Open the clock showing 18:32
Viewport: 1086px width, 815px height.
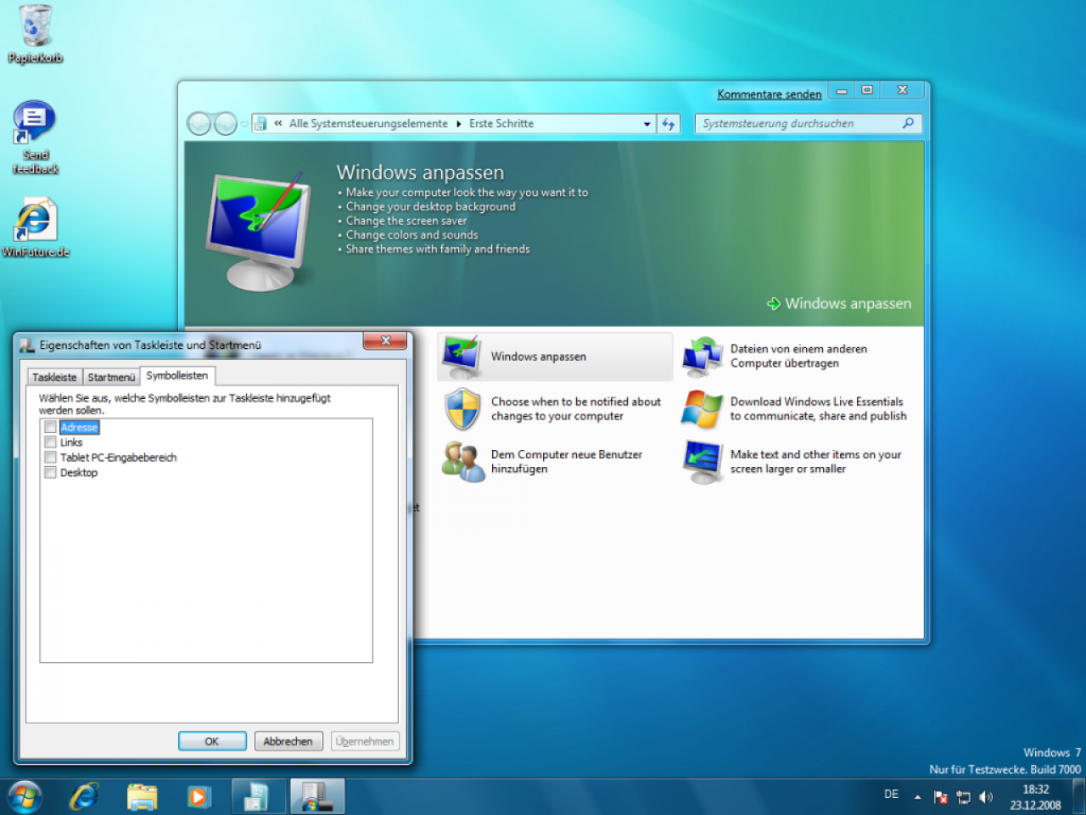pyautogui.click(x=1035, y=797)
